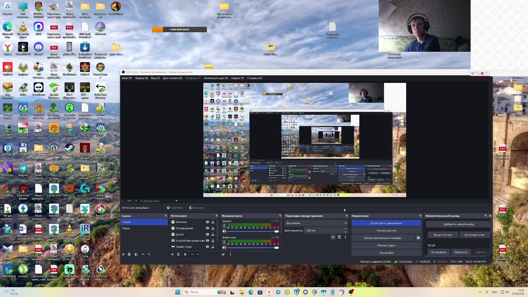Image resolution: width=528 pixels, height=297 pixels.
Task: Open scene filters icon in Scenes panel
Action: point(136,254)
